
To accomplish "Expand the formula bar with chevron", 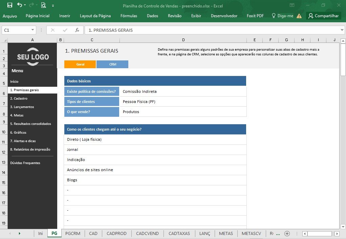I will [342, 30].
